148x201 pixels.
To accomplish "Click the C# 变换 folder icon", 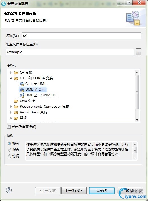I will point(16,72).
